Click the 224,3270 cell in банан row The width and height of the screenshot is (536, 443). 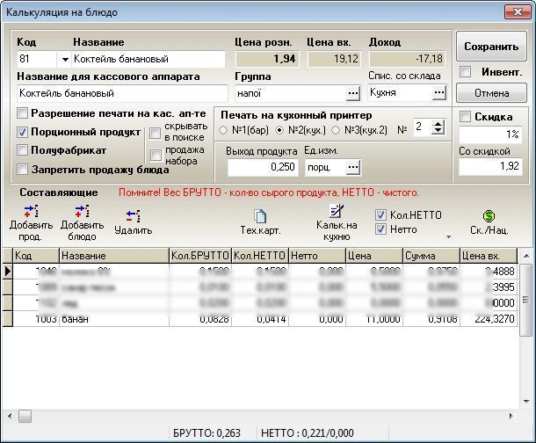[489, 319]
